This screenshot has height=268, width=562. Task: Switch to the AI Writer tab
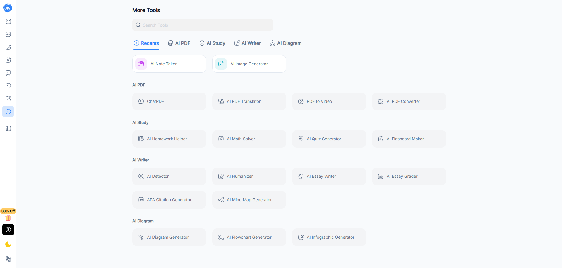[x=247, y=43]
